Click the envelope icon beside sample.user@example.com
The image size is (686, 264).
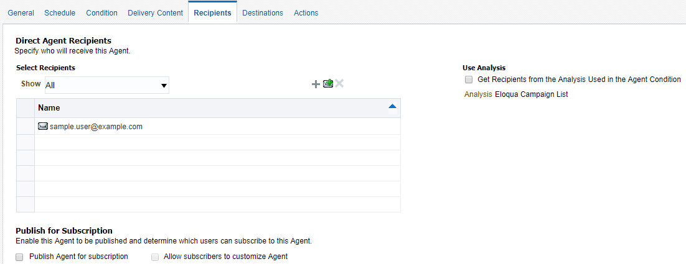[43, 127]
